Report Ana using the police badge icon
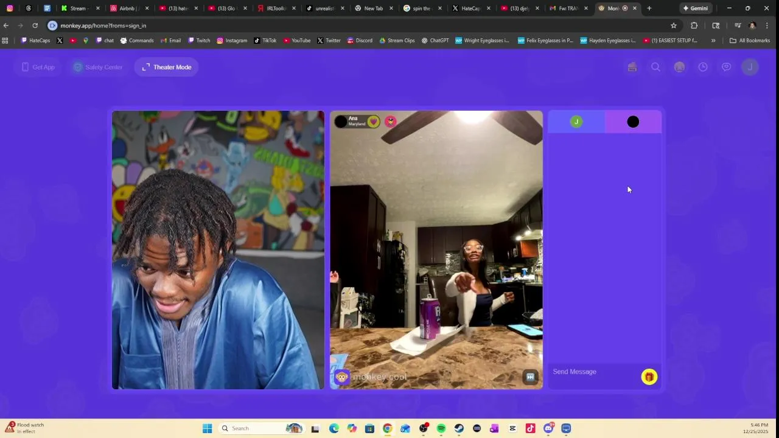 click(x=391, y=122)
